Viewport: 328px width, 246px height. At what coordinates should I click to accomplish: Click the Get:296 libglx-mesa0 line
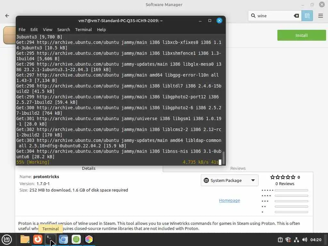pos(119,67)
